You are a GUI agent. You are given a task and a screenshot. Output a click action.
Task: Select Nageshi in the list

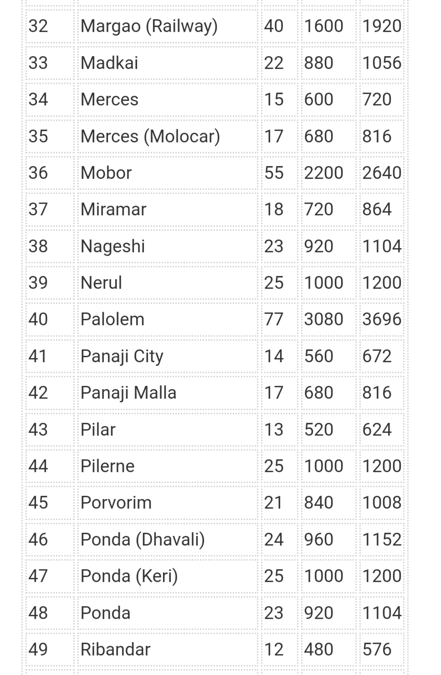coord(113,246)
